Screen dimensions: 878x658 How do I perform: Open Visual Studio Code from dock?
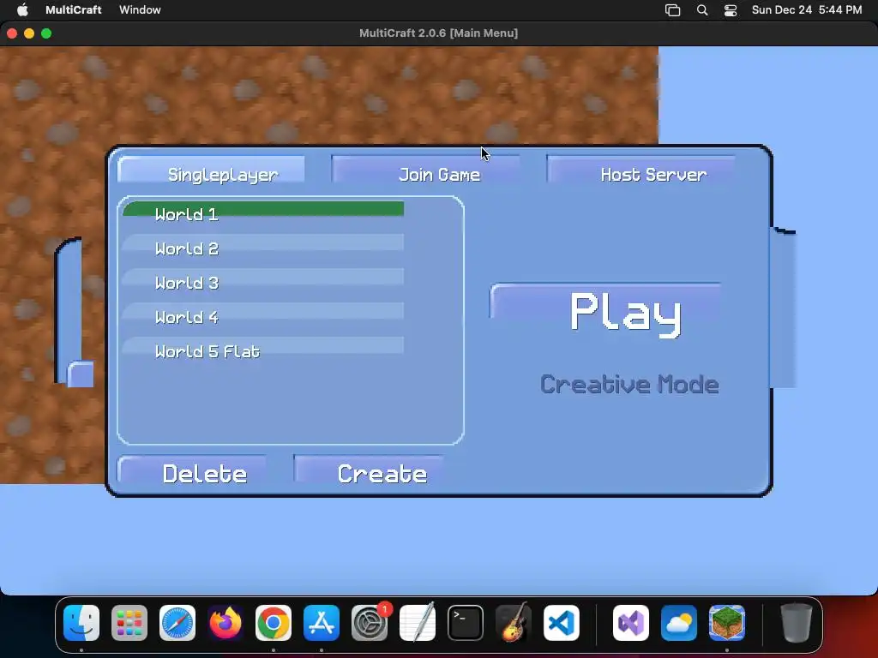[x=562, y=622]
